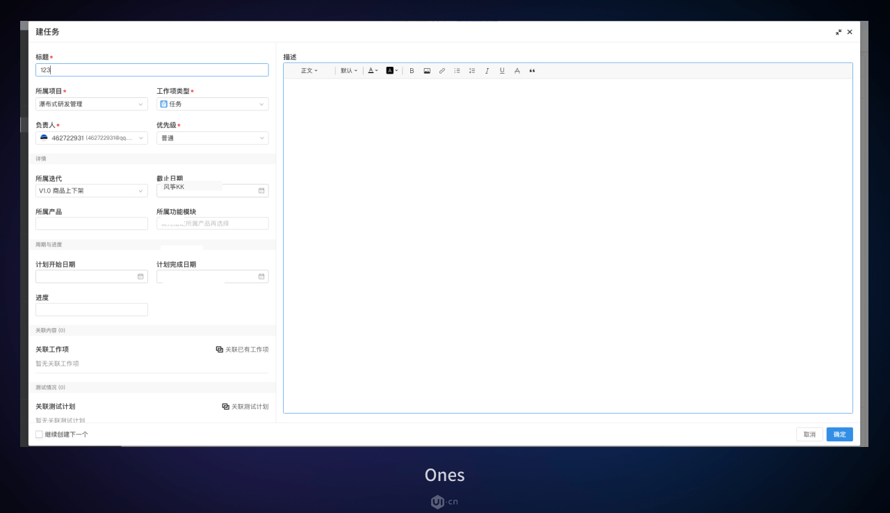The image size is (890, 513).
Task: Toggle strikethrough text formatting
Action: coord(517,71)
